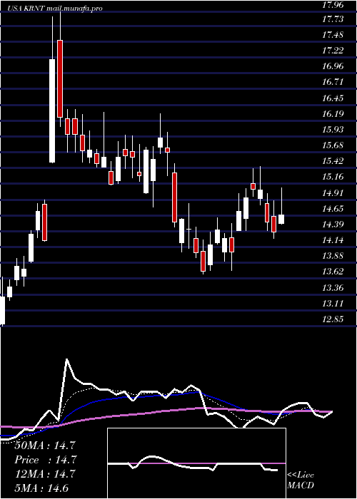The image size is (357, 499).
Task: Click the 14.39 price axis label
Action: coord(333,224)
